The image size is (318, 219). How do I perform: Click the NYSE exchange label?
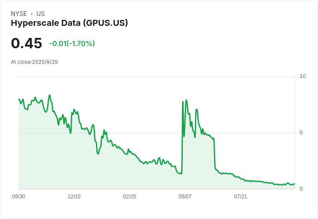(x=19, y=14)
